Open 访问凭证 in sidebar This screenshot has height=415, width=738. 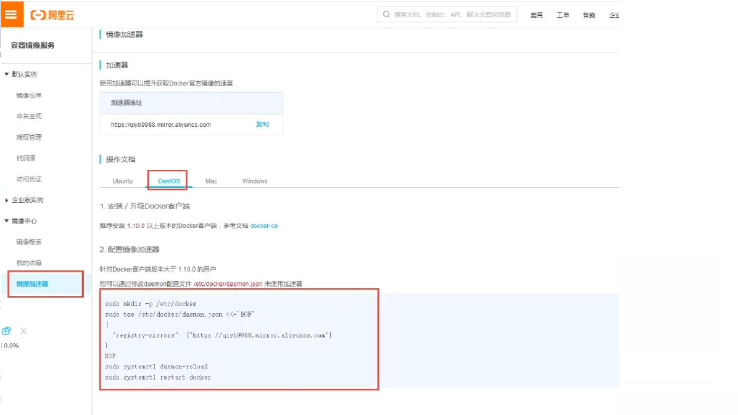coord(29,179)
